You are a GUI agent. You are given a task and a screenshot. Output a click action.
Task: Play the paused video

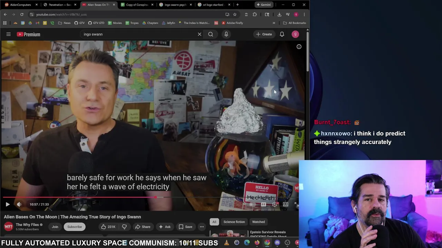pos(8,204)
